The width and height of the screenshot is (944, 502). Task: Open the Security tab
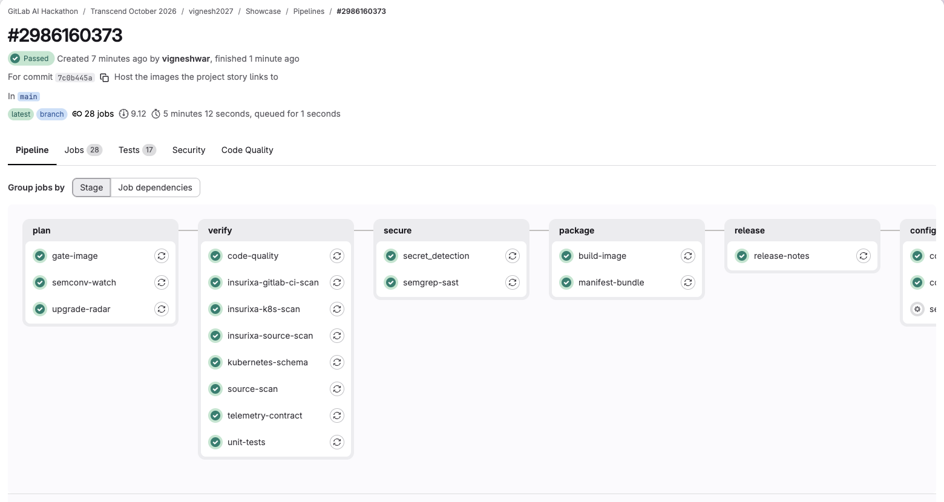pyautogui.click(x=189, y=150)
